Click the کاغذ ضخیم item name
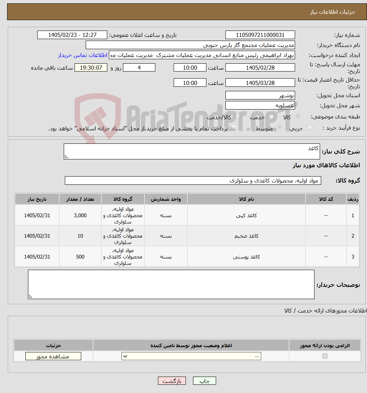The image size is (367, 393). point(246,236)
